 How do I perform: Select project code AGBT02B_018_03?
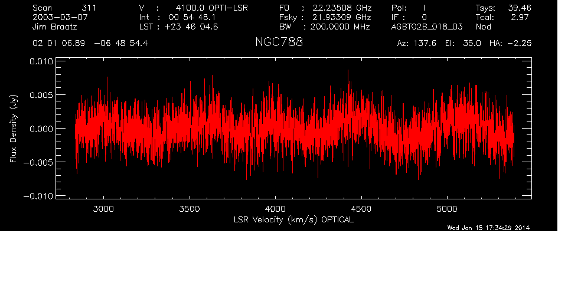coord(427,27)
